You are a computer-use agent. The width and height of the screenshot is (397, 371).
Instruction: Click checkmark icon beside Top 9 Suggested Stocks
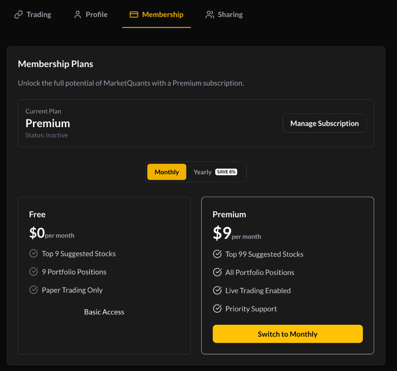coord(34,254)
